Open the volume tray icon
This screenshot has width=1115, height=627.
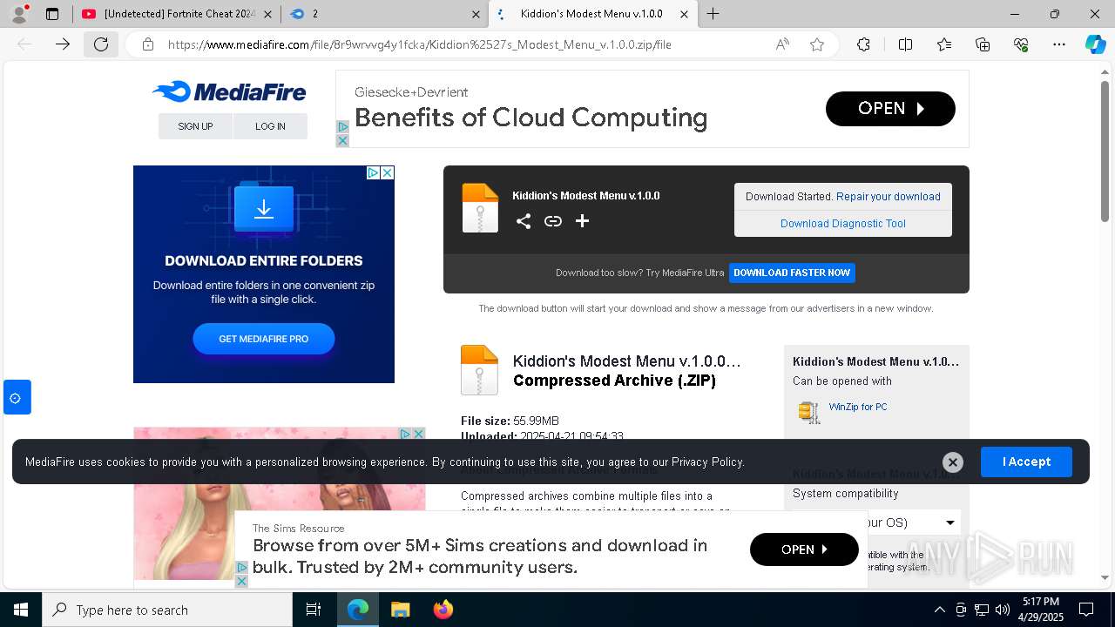point(1003,610)
